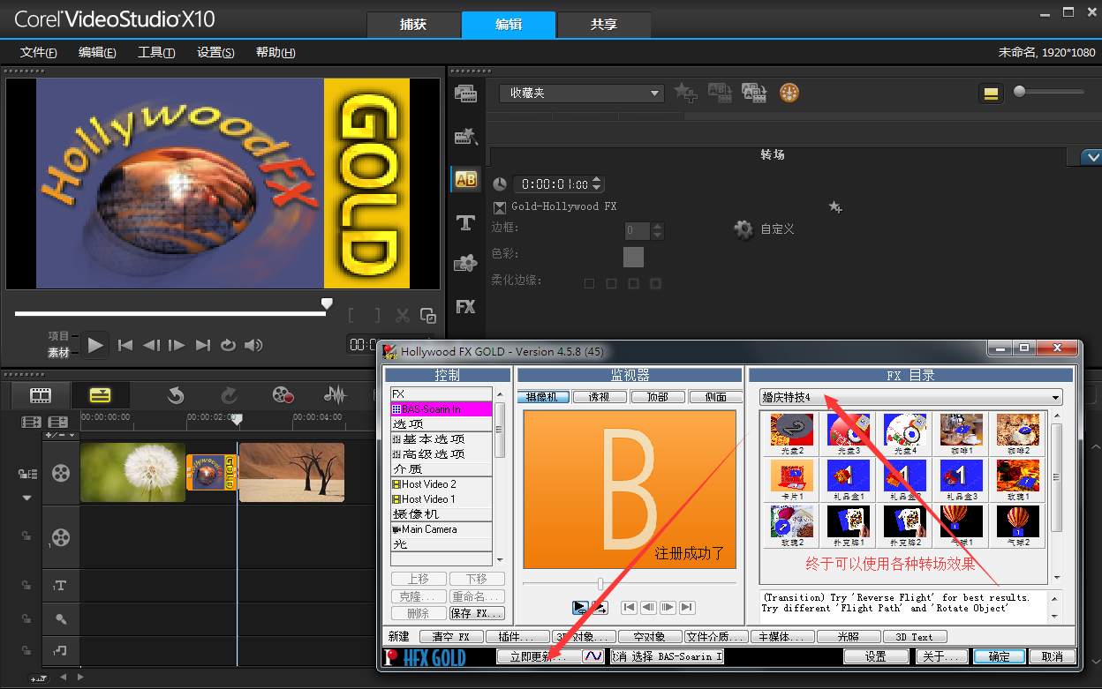Open the 婚庆特技4 FX catalog dropdown
1102x689 pixels.
tap(910, 398)
